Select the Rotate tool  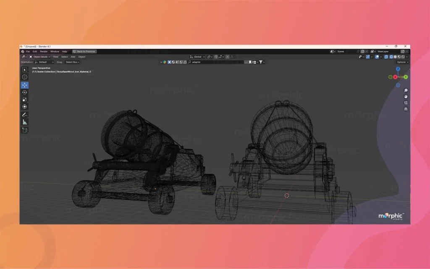pos(25,92)
